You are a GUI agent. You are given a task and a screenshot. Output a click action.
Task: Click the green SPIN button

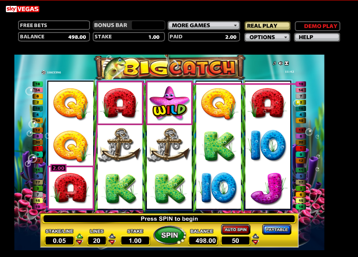point(170,235)
